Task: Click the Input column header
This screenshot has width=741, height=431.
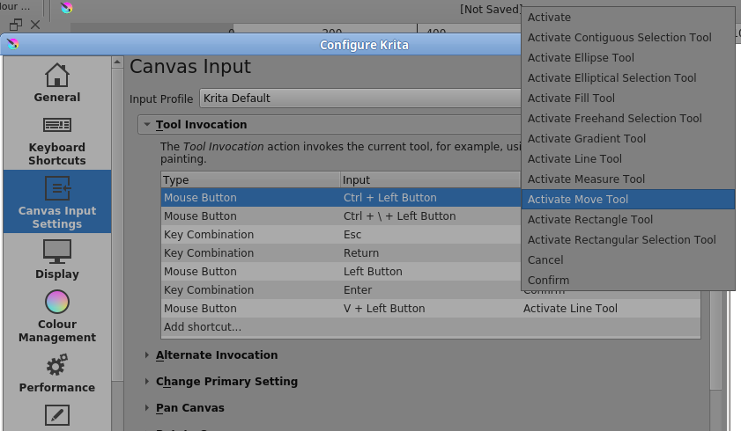Action: pos(357,180)
